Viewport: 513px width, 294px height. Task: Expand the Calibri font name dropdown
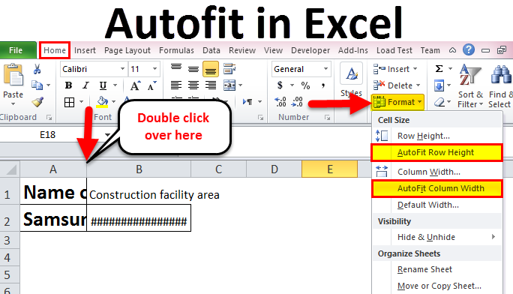(122, 69)
